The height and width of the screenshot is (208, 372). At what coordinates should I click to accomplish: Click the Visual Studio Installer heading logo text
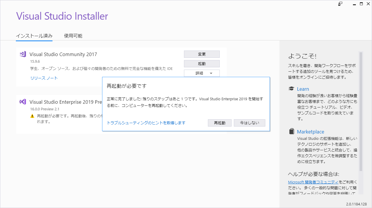(x=62, y=16)
